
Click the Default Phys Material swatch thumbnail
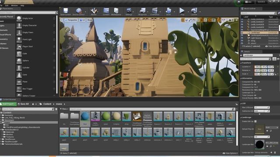tap(259, 129)
